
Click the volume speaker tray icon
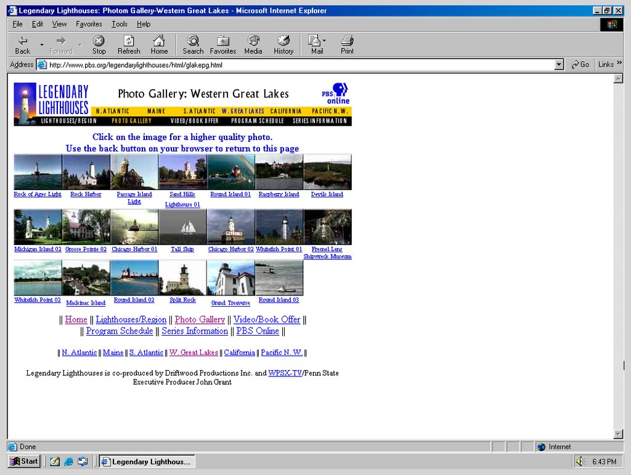580,461
